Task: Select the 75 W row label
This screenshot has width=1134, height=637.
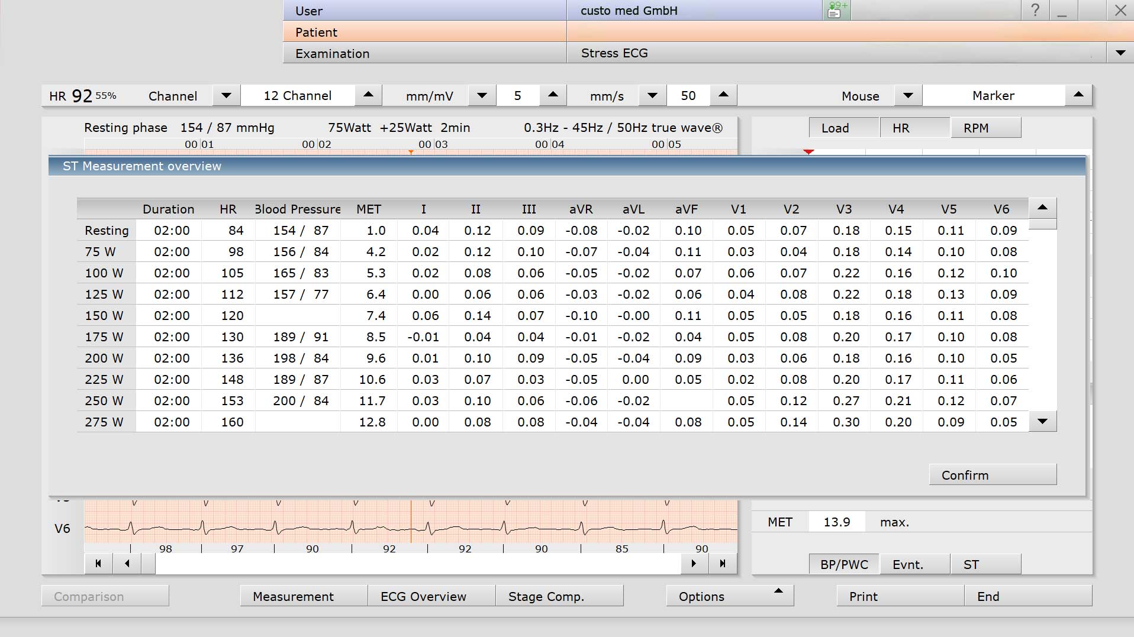Action: [x=107, y=251]
